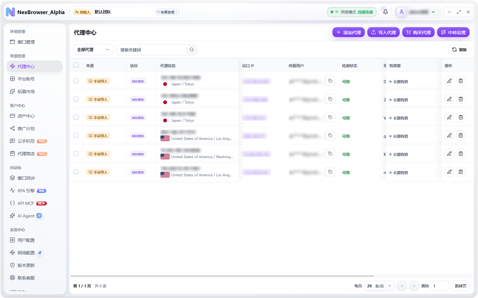Go to 拓展市场 in the sidebar

(35, 92)
